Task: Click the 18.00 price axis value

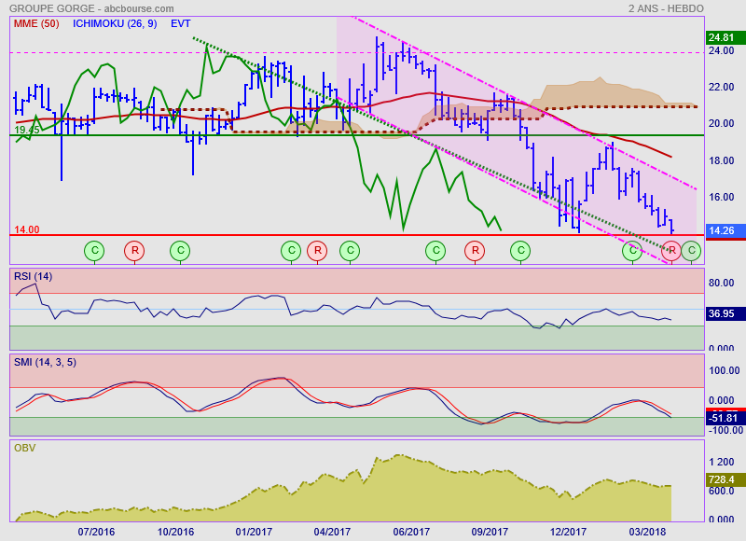Action: [x=721, y=160]
